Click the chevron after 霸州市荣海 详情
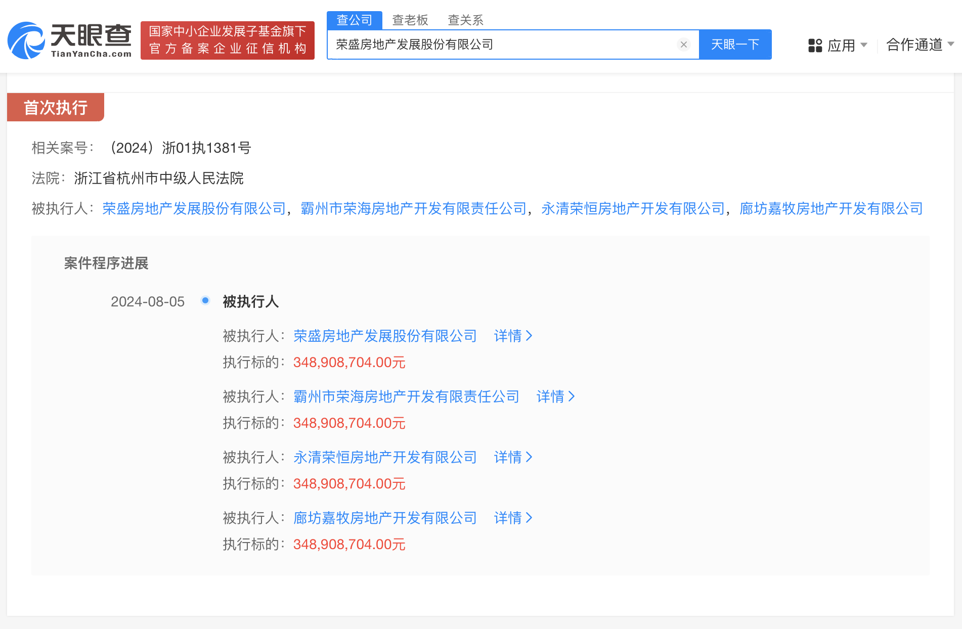962x629 pixels. (573, 396)
